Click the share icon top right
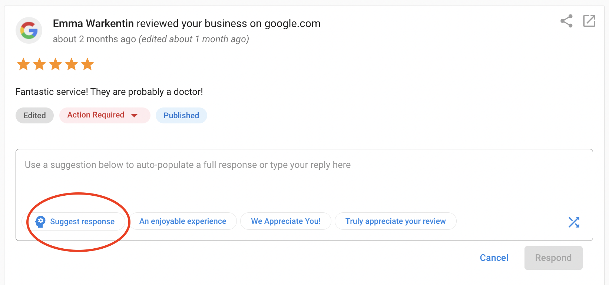The height and width of the screenshot is (285, 609). [x=566, y=21]
